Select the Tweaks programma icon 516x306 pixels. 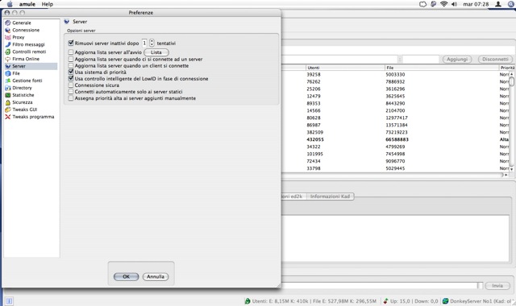pos(7,117)
